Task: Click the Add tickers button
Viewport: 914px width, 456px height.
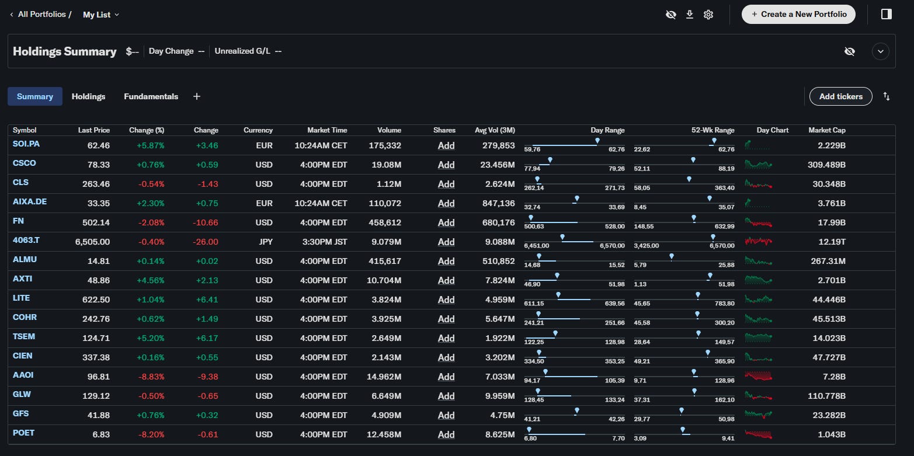Action: (x=840, y=96)
